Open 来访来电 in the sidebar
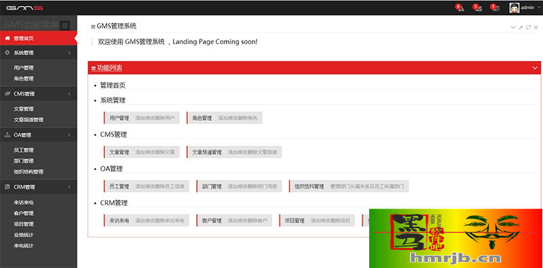This screenshot has width=543, height=268. 24,203
